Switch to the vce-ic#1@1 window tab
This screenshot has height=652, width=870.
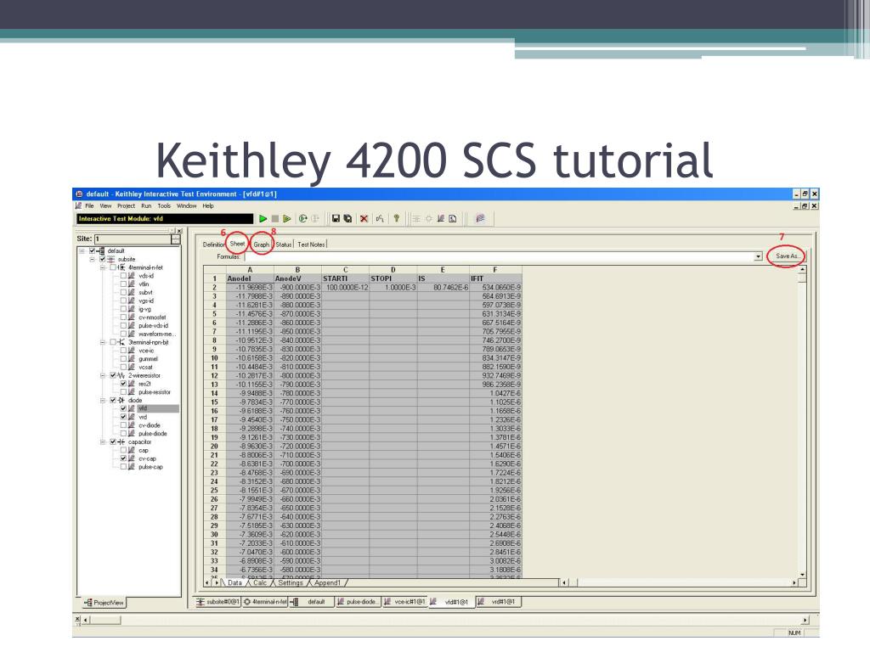click(405, 602)
